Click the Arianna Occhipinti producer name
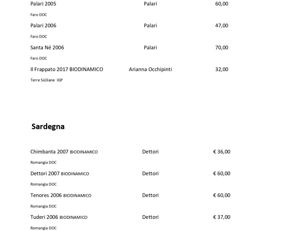This screenshot has width=284, height=231. click(x=150, y=69)
